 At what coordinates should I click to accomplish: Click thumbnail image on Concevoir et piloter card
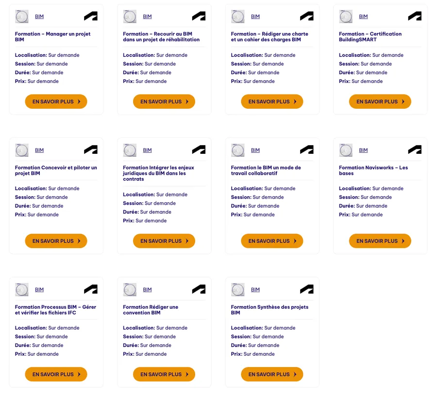tap(22, 150)
